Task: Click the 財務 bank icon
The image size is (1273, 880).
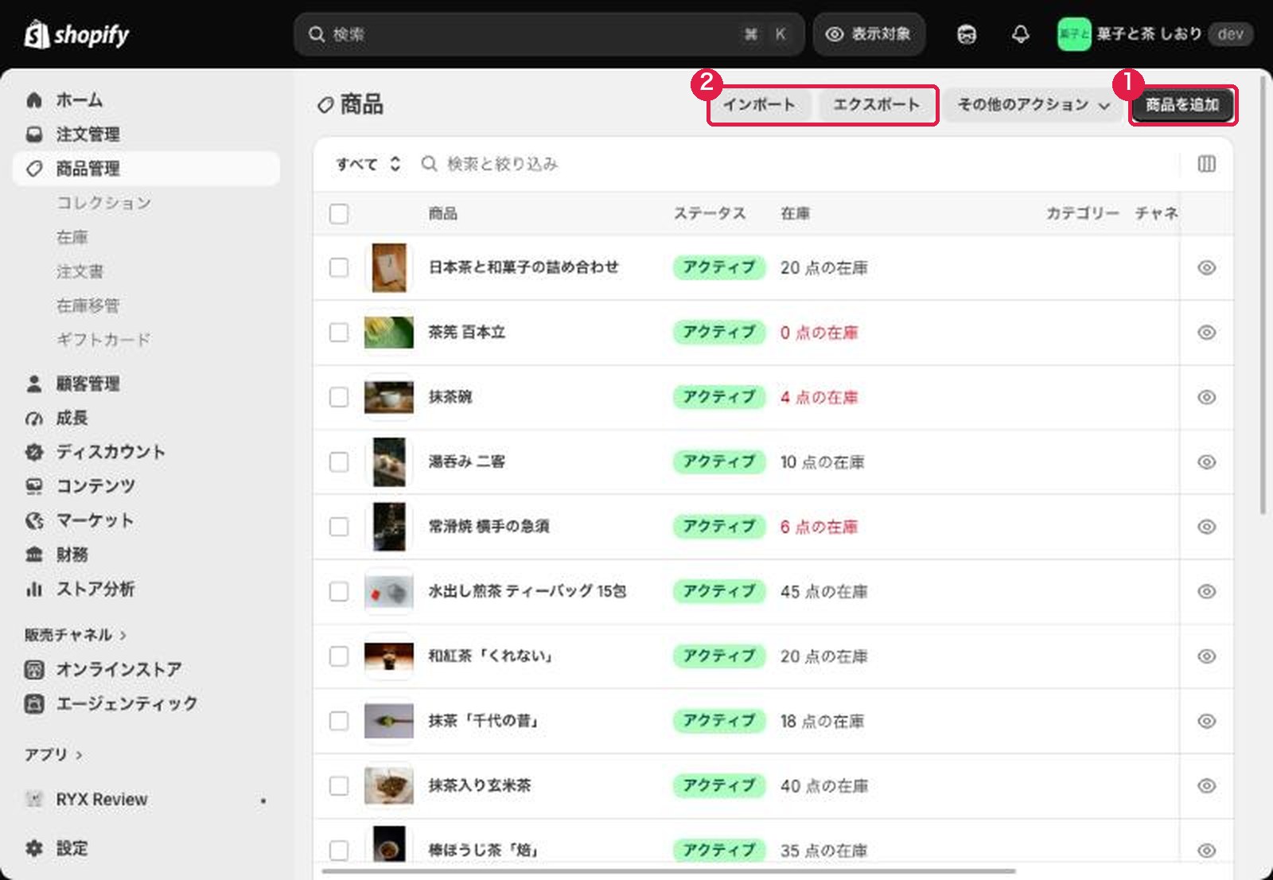Action: [x=34, y=555]
